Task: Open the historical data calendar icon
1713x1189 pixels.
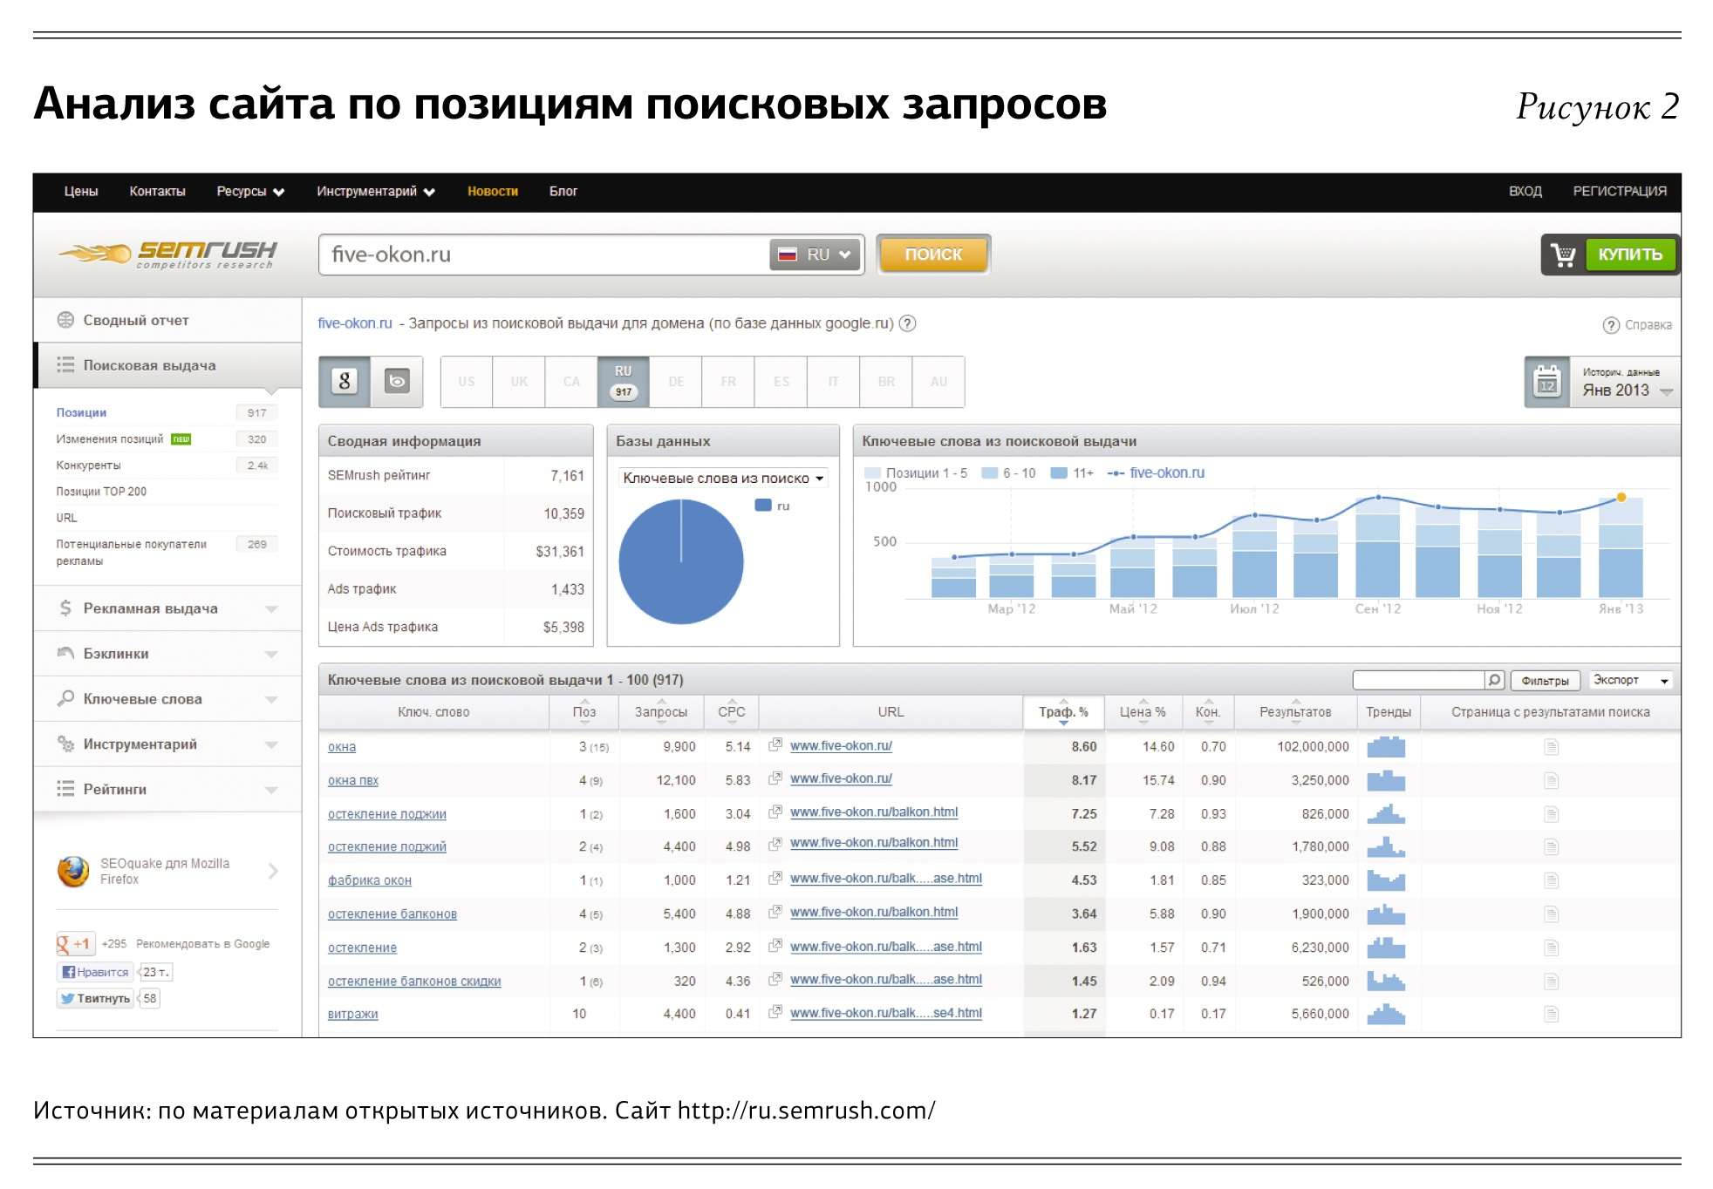Action: click(x=1547, y=382)
